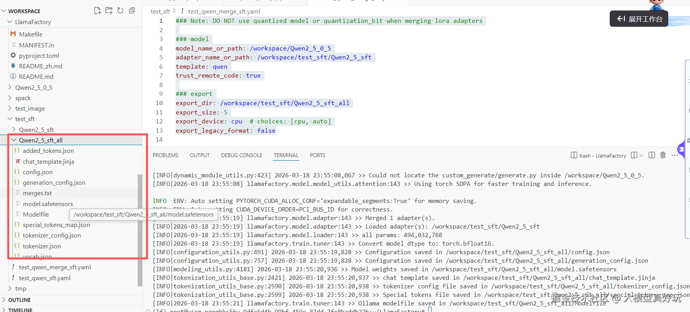690x312 pixels.
Task: Click the purple assistant side icon
Action: tap(681, 149)
